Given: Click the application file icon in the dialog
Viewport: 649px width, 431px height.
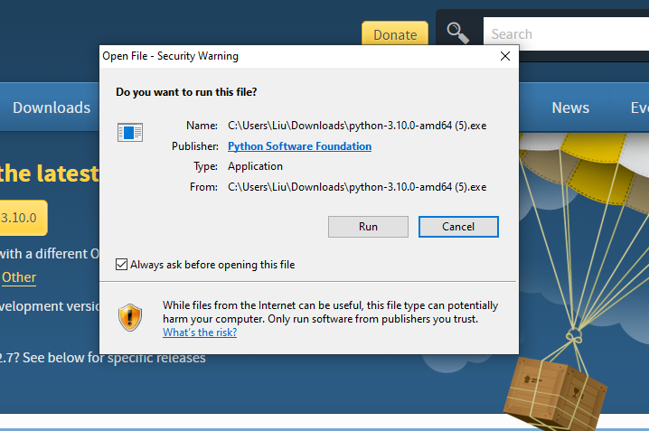Looking at the screenshot, I should [130, 132].
